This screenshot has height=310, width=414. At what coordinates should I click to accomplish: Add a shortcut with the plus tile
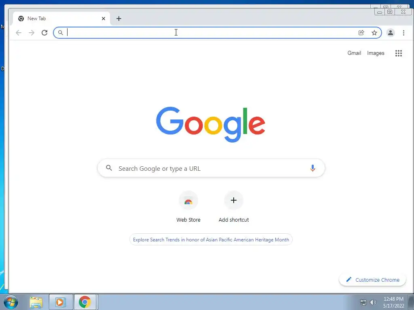pyautogui.click(x=234, y=200)
